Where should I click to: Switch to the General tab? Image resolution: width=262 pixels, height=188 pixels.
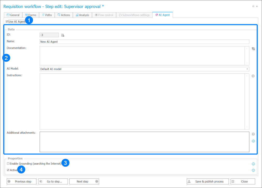pyautogui.click(x=13, y=15)
